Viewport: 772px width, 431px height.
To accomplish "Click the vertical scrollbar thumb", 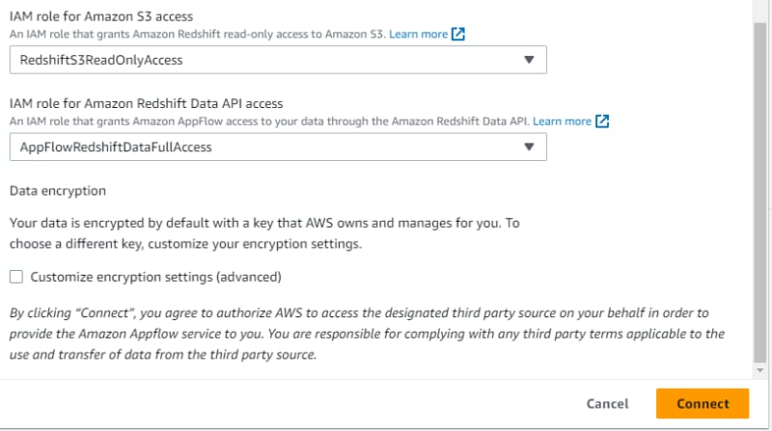I will tap(759, 192).
